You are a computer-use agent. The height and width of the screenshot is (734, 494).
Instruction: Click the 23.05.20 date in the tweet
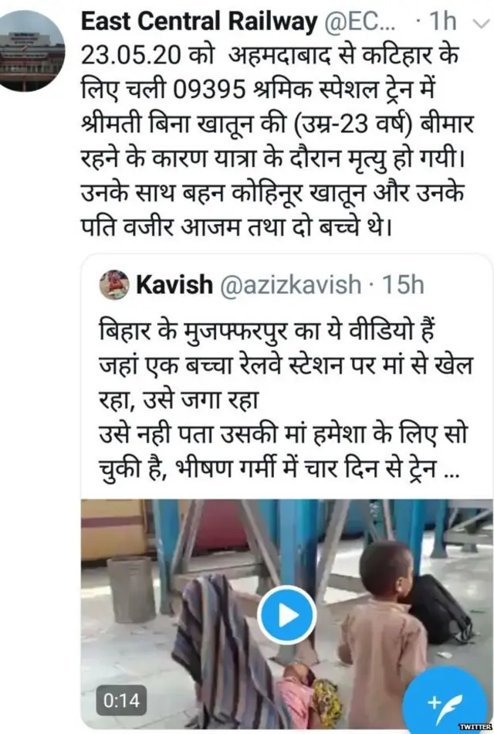tap(131, 55)
